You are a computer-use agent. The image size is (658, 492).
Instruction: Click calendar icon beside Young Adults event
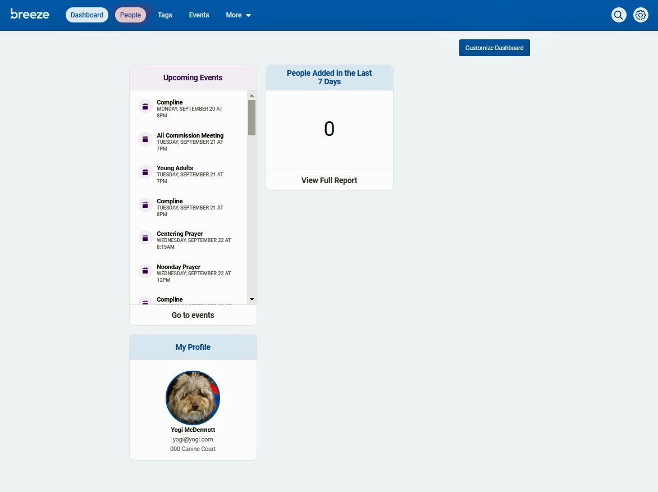coord(145,172)
